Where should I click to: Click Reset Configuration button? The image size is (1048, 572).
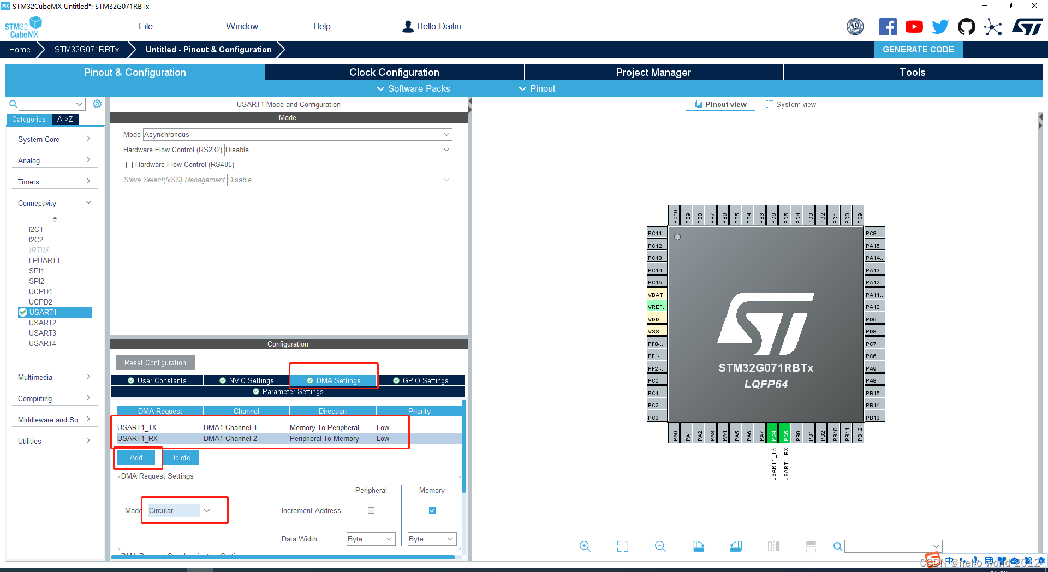coord(155,362)
